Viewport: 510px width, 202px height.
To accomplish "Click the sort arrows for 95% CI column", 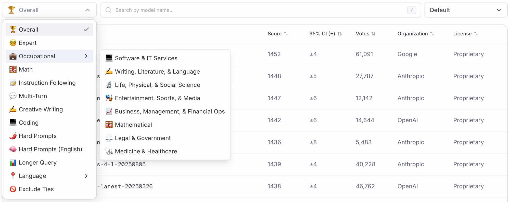I will (339, 34).
